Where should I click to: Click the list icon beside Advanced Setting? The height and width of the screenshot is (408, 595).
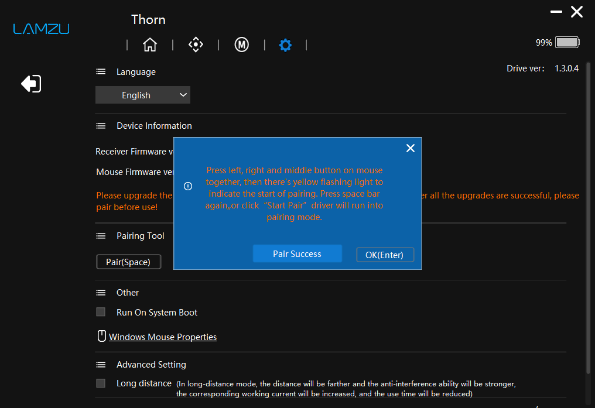click(101, 365)
